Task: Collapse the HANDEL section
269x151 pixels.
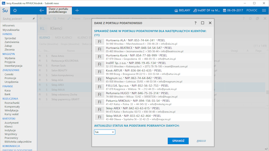Action: 7,34
